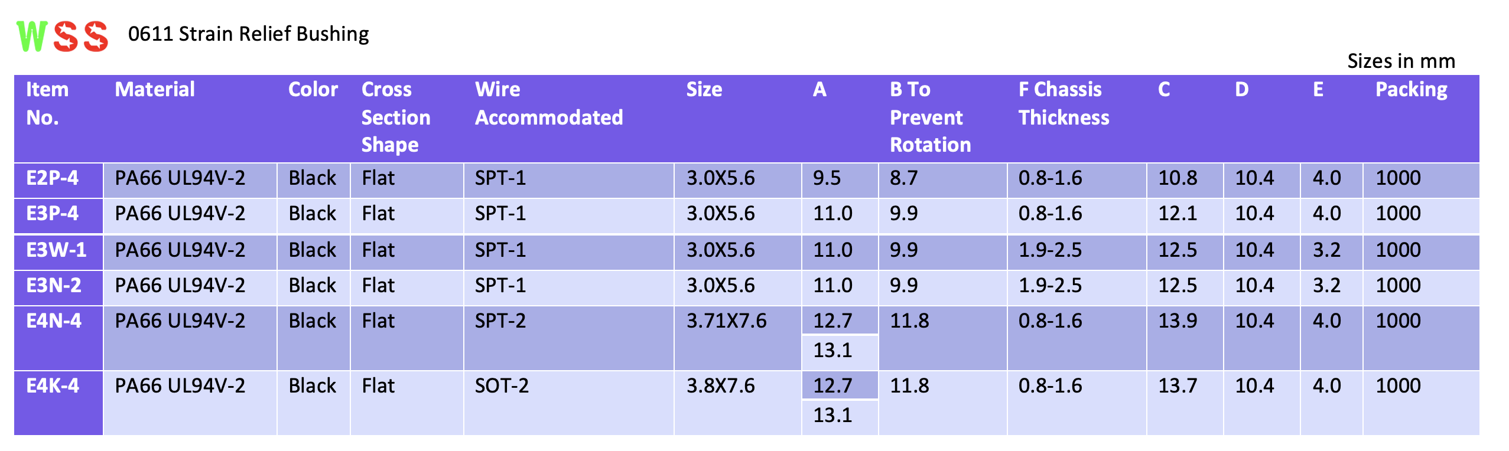Select the 'B To Prevent Rotation' header
The height and width of the screenshot is (451, 1509).
tap(930, 117)
